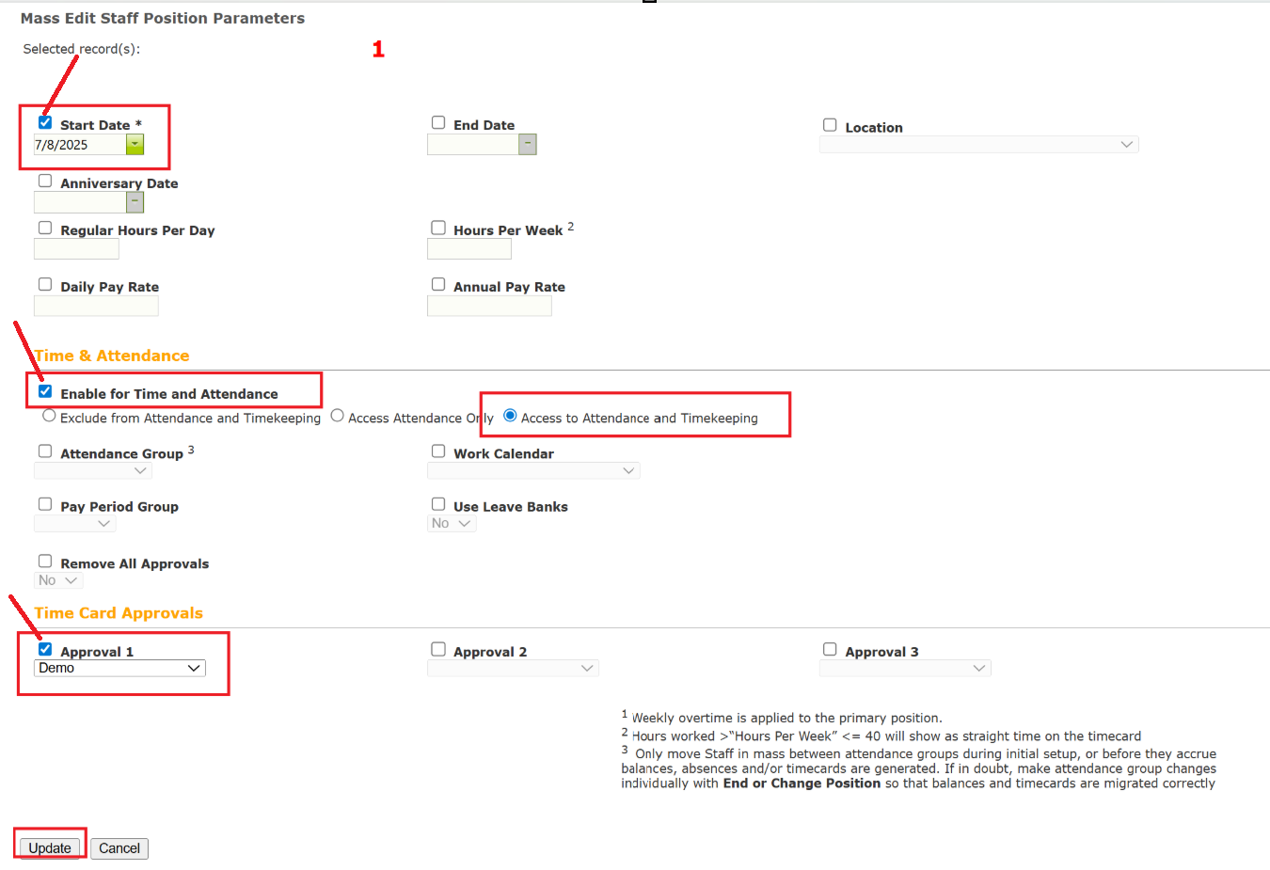Open the End Date calendar picker
This screenshot has height=870, width=1270.
527,144
